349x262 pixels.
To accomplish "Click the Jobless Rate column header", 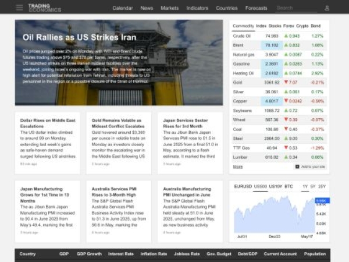I will (187, 254).
